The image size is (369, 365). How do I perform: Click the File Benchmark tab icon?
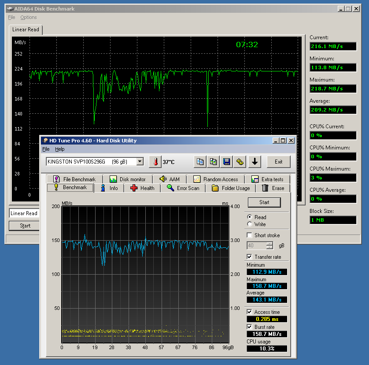tap(56, 179)
